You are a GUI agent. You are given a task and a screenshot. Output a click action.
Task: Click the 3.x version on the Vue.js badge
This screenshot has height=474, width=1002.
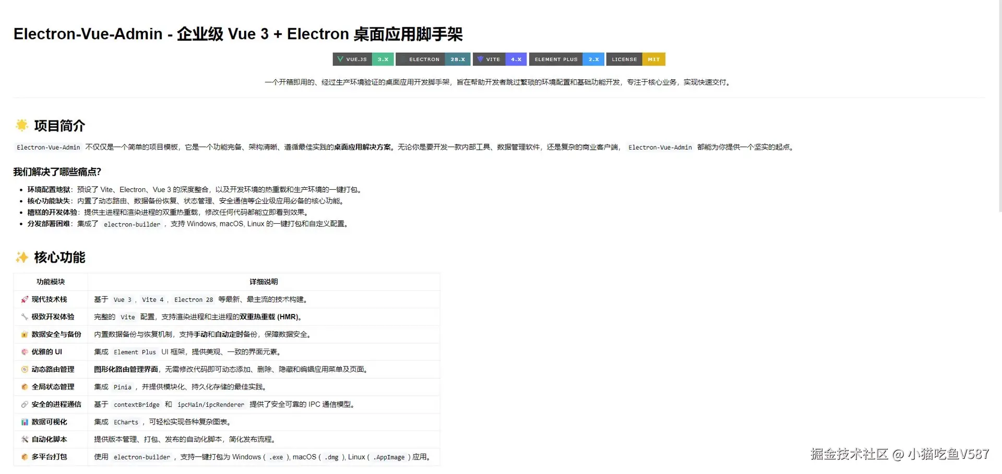tap(383, 59)
